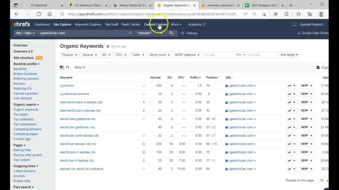Open the CPC filter dropdown
Image resolution: width=339 pixels, height=190 pixels.
pyautogui.click(x=121, y=55)
